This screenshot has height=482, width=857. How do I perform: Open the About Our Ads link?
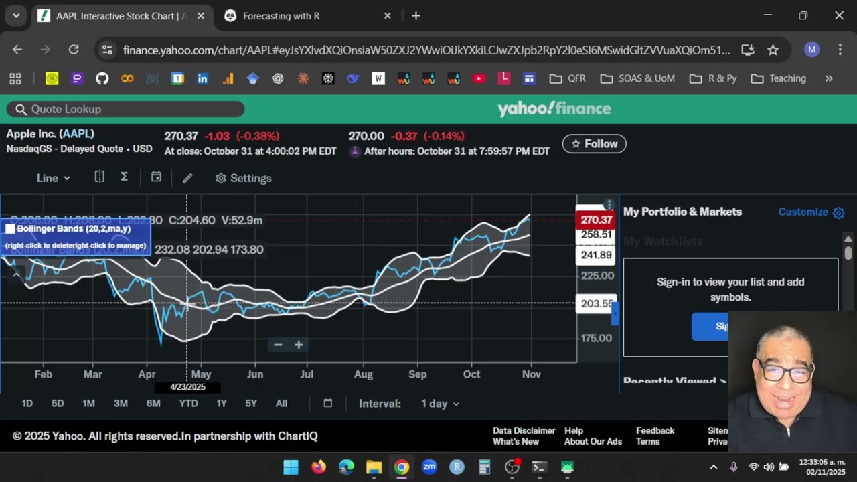pyautogui.click(x=593, y=442)
